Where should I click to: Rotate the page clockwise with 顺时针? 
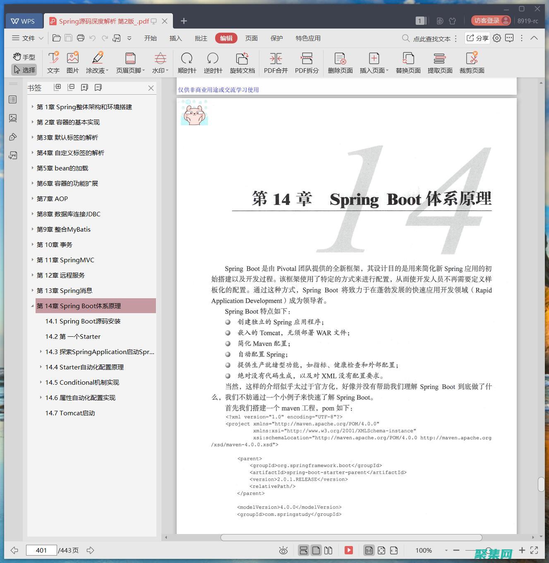click(187, 62)
